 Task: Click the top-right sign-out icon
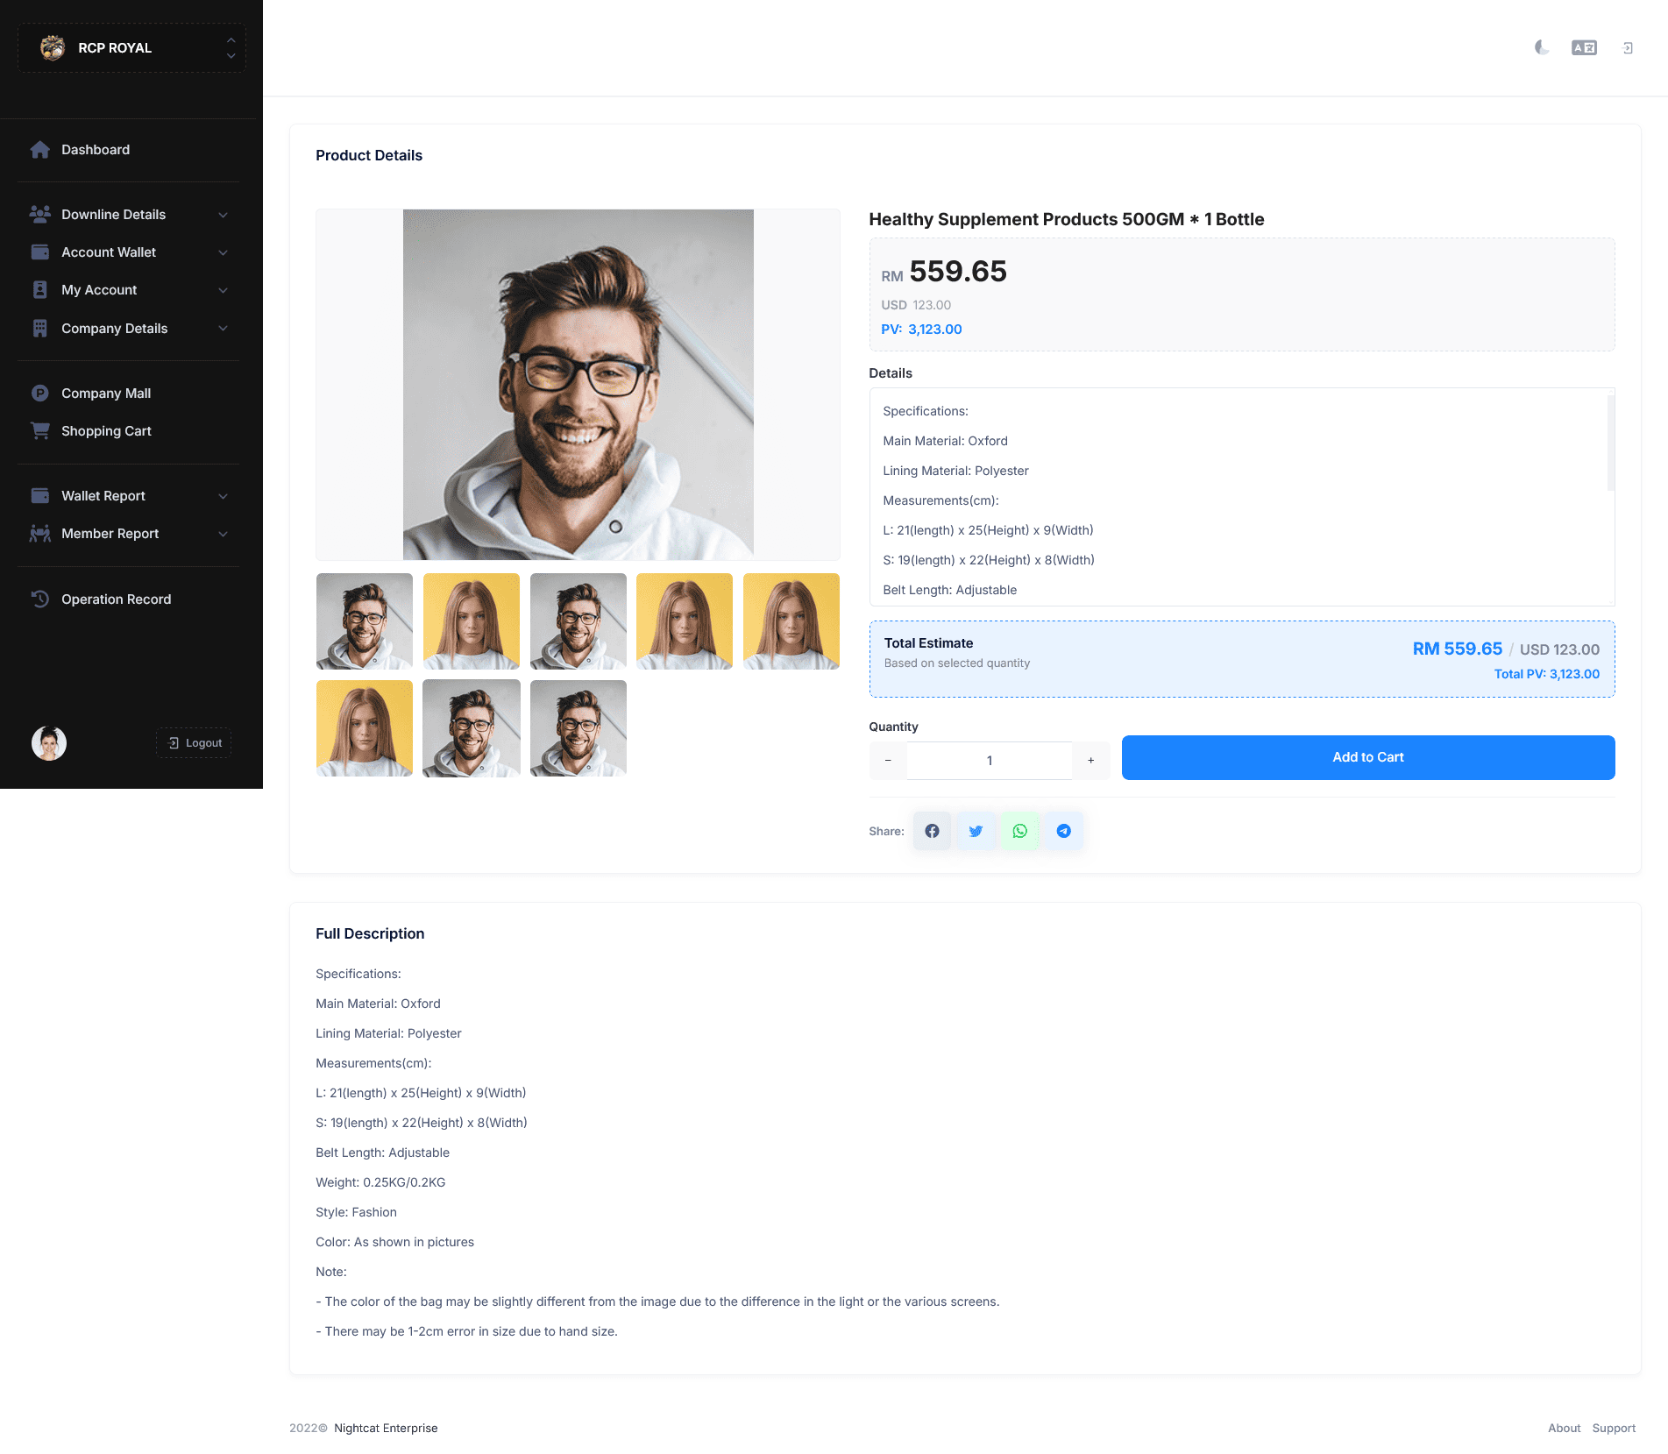coord(1628,48)
